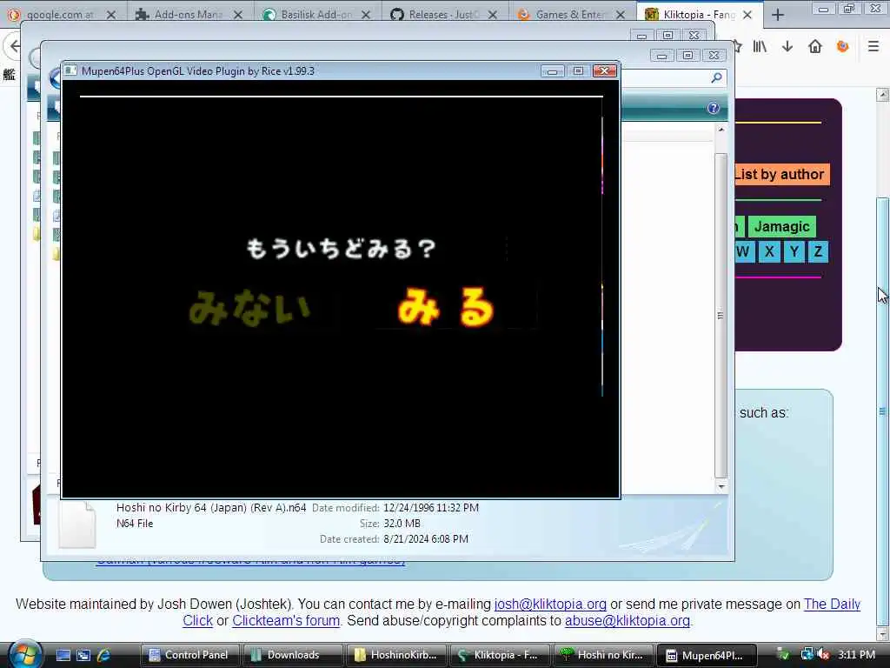Close the google.com tab
890x668 pixels.
tap(111, 15)
